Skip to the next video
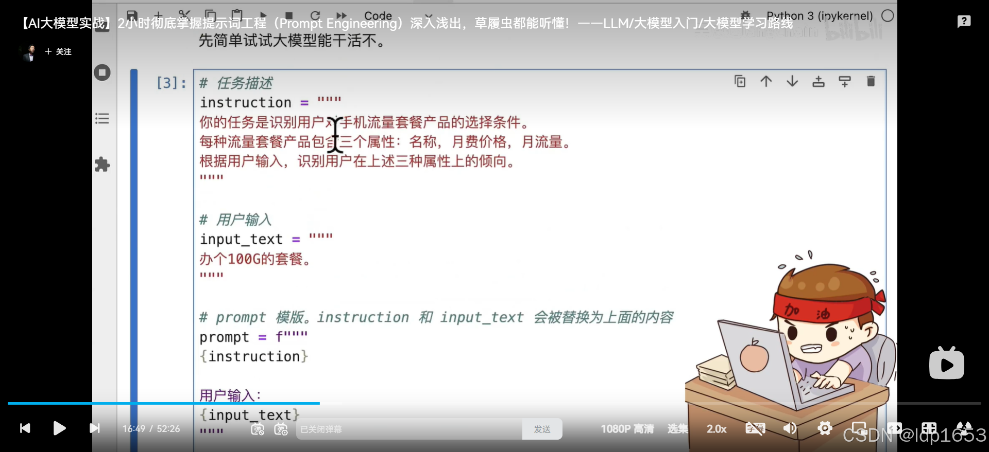 point(95,428)
